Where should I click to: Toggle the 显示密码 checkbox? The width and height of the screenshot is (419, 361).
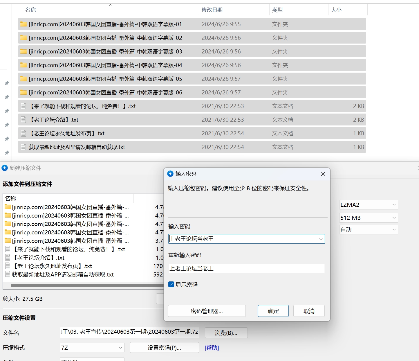171,285
